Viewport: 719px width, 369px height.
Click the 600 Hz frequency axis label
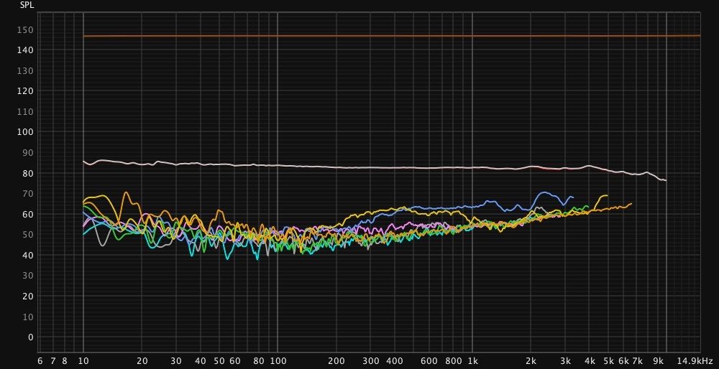click(429, 361)
